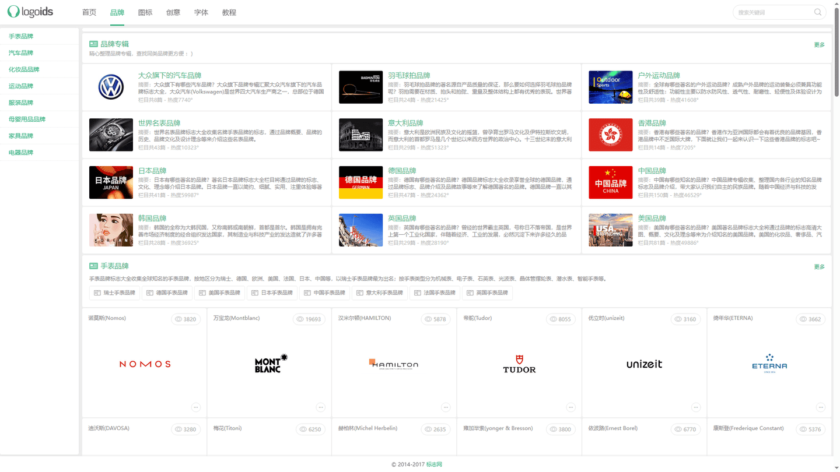Image resolution: width=840 pixels, height=472 pixels.
Task: Open the badminton racket brand thumbnail
Action: click(360, 87)
